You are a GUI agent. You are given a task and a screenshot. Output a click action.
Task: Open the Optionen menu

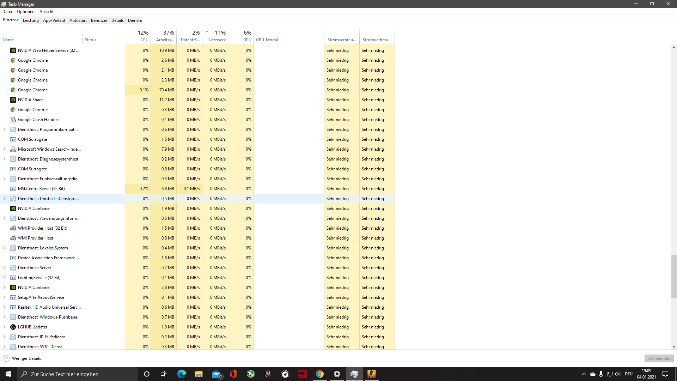point(25,11)
